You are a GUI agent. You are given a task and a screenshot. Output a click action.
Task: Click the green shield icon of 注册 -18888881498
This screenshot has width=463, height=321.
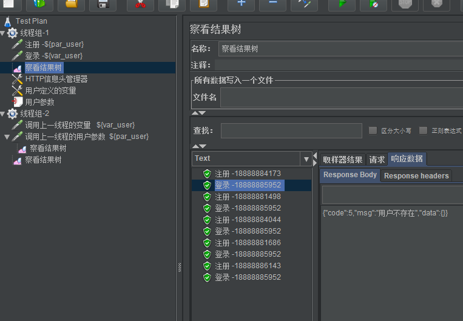[x=208, y=197]
